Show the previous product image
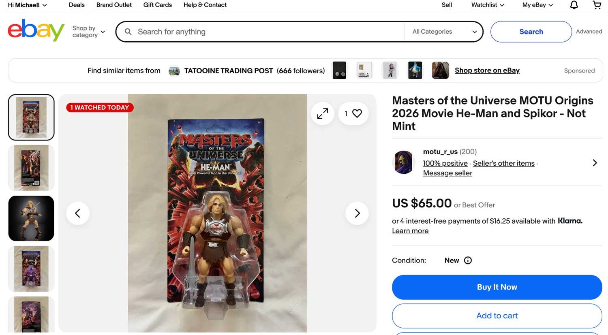 click(x=78, y=213)
